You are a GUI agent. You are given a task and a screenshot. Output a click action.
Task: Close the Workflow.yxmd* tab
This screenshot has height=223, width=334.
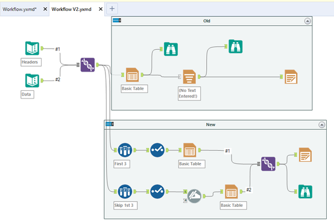pyautogui.click(x=45, y=9)
